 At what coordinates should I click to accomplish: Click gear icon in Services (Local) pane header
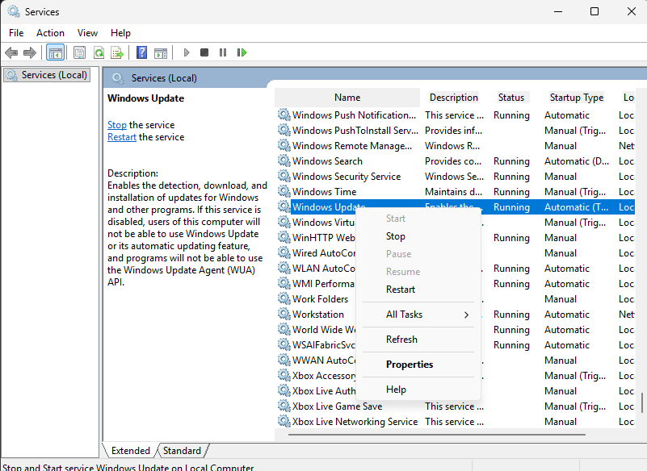[x=118, y=78]
